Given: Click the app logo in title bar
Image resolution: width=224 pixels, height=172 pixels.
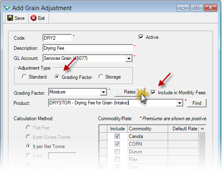Looking at the screenshot, I should pyautogui.click(x=7, y=8).
